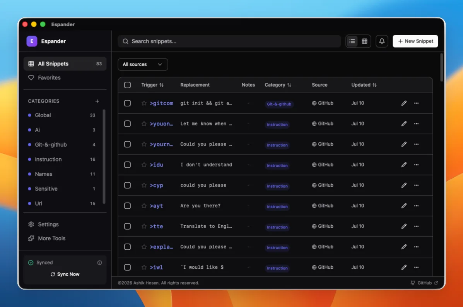This screenshot has width=463, height=307.
Task: Sort table by Trigger column
Action: [x=152, y=85]
